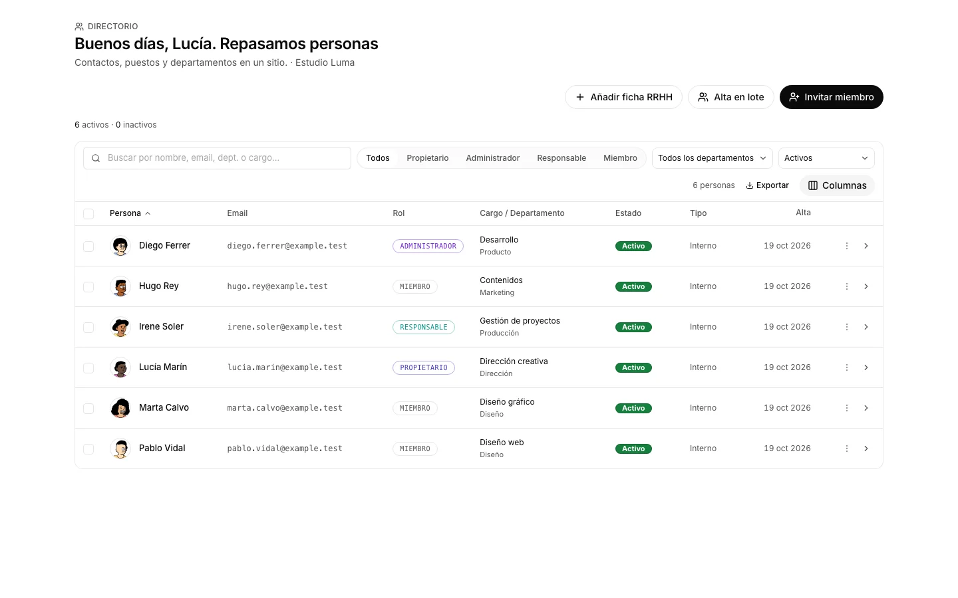This screenshot has height=598, width=958.
Task: Click Pablo Vidal's avatar picture
Action: (x=120, y=448)
